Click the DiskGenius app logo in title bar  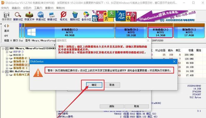point(3,3)
